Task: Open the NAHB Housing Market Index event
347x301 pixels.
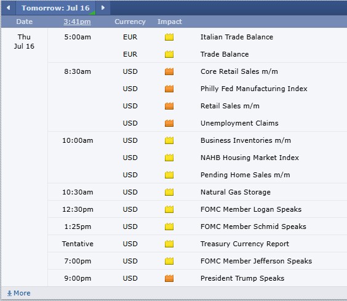Action: click(250, 158)
